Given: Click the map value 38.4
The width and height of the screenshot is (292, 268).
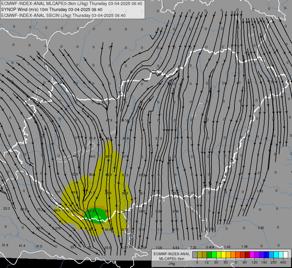Looking at the screenshot, I should point(125,211).
